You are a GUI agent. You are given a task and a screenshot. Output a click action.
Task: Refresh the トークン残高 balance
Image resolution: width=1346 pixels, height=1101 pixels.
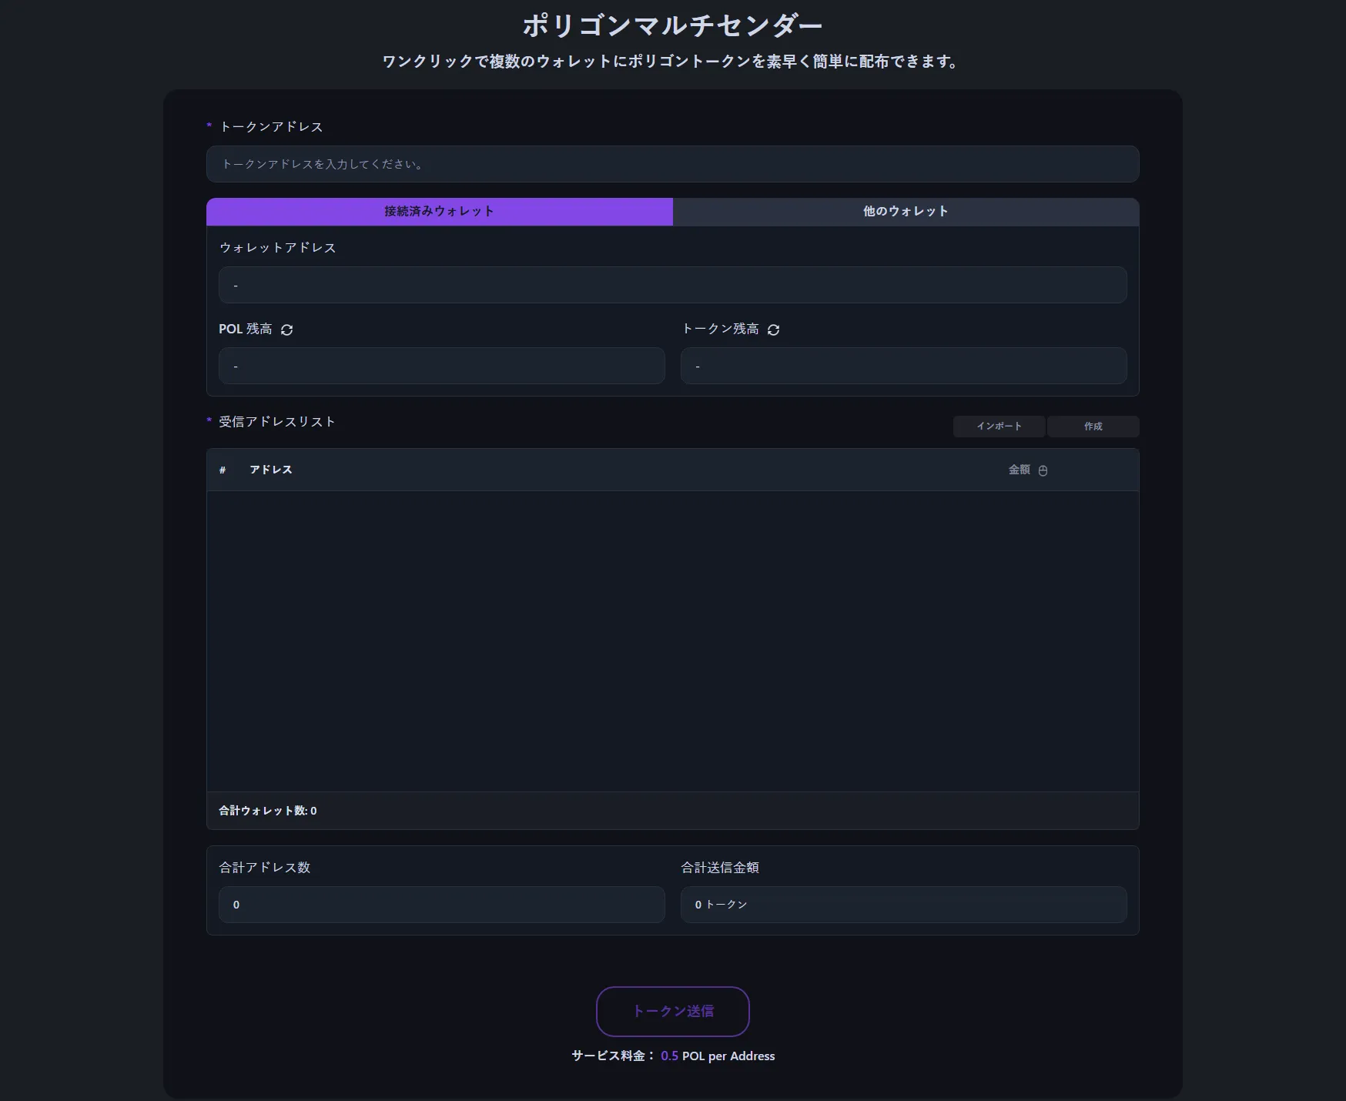(773, 330)
